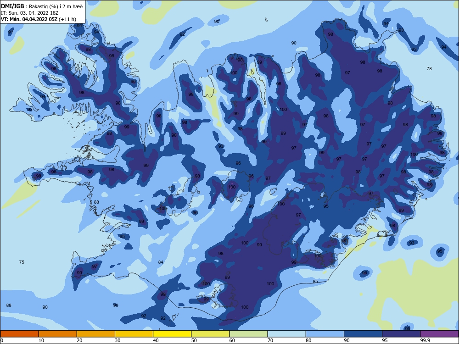
Task: Click the '50' tick label on the legend
Action: click(x=194, y=340)
